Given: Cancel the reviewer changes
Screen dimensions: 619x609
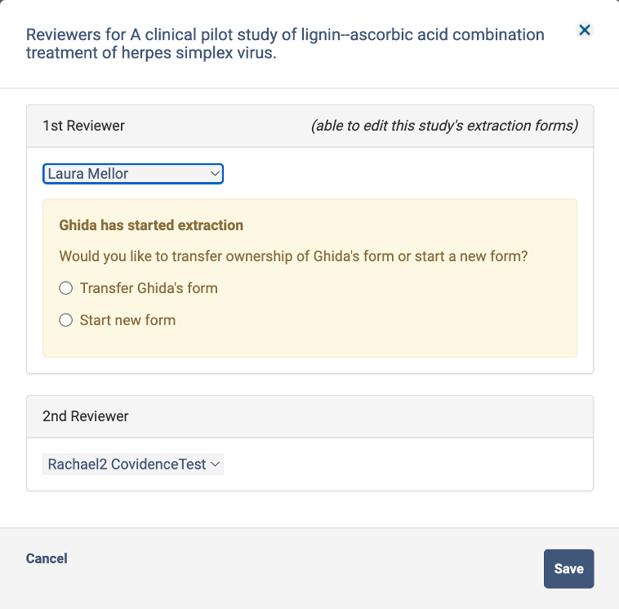Looking at the screenshot, I should 47,558.
